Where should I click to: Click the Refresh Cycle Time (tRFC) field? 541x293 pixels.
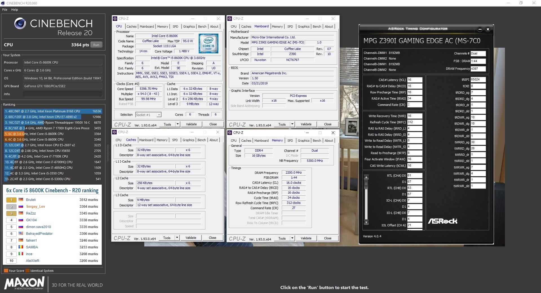tap(414, 122)
